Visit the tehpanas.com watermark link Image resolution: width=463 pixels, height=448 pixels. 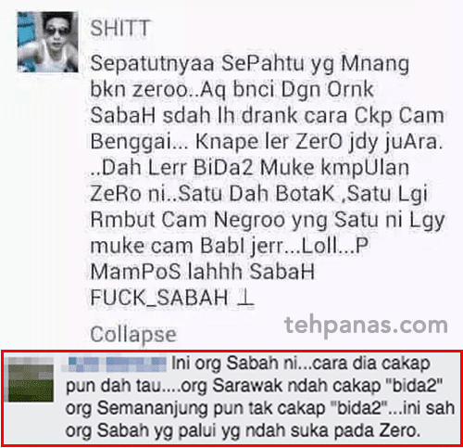[366, 326]
